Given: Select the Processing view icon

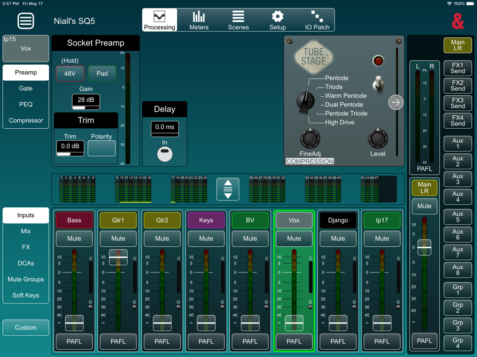Looking at the screenshot, I should click(x=159, y=20).
